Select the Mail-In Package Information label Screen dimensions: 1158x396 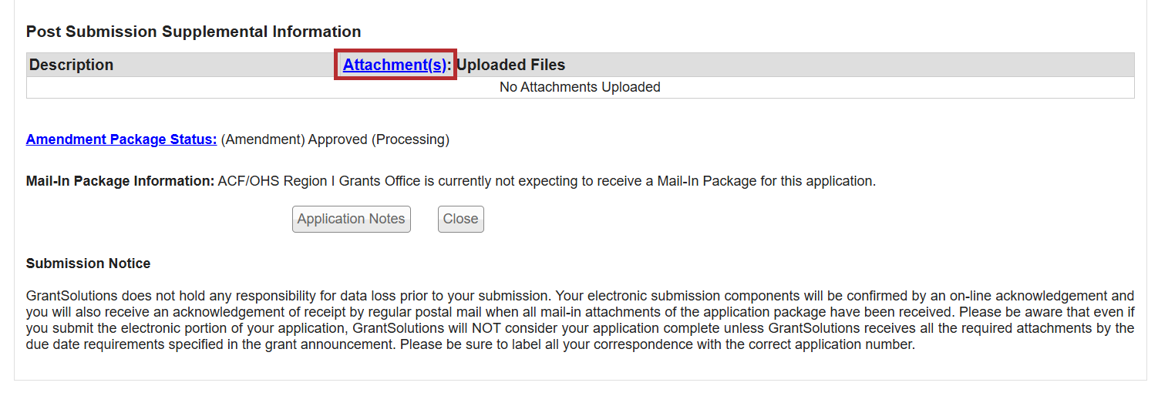click(x=120, y=182)
